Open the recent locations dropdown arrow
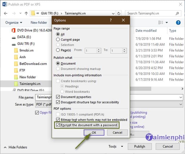Image resolution: width=185 pixels, height=154 pixels. [x=21, y=13]
